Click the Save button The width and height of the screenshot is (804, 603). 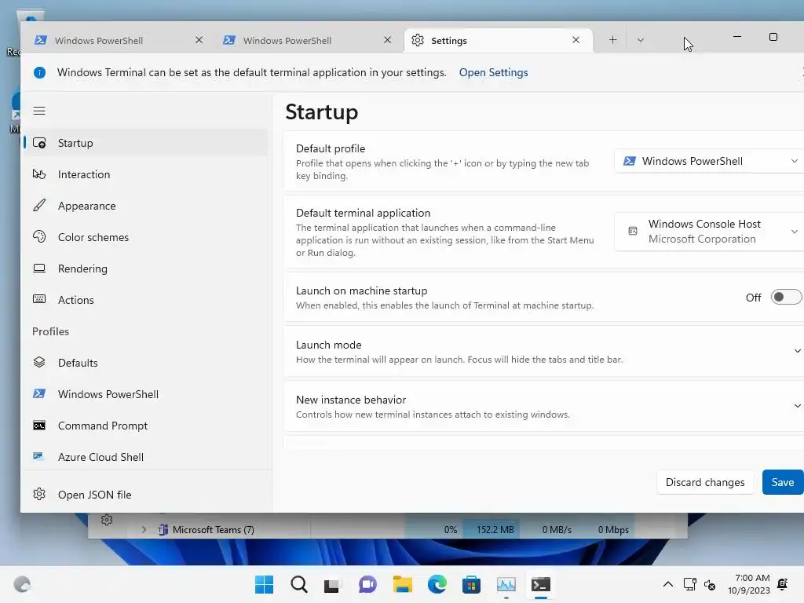tap(783, 482)
